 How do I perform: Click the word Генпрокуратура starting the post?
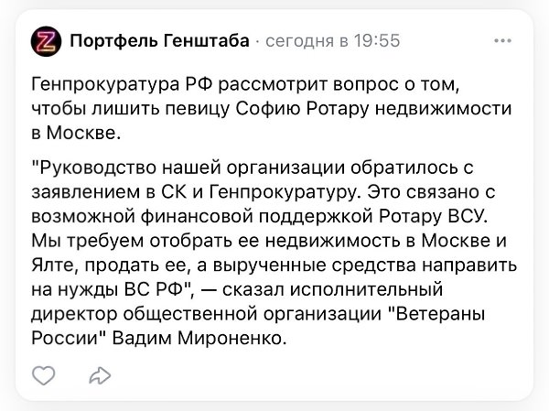[x=105, y=85]
